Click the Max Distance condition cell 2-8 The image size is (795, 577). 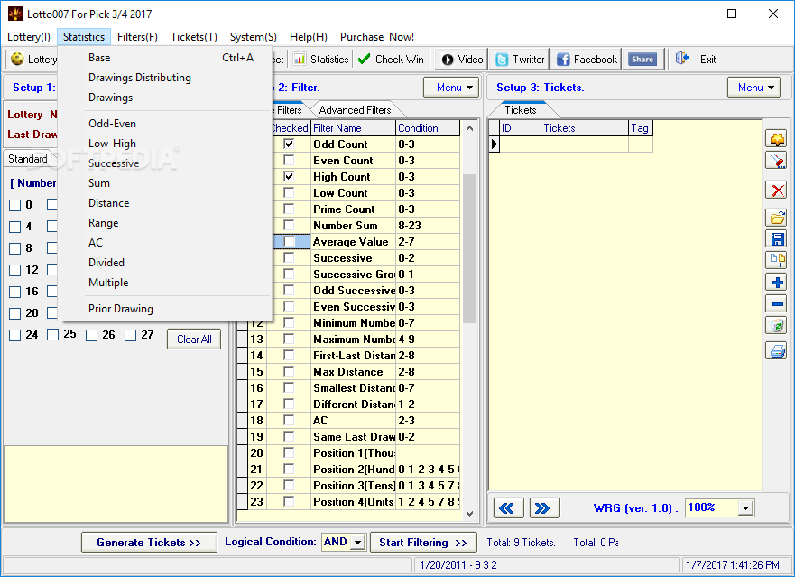click(428, 372)
